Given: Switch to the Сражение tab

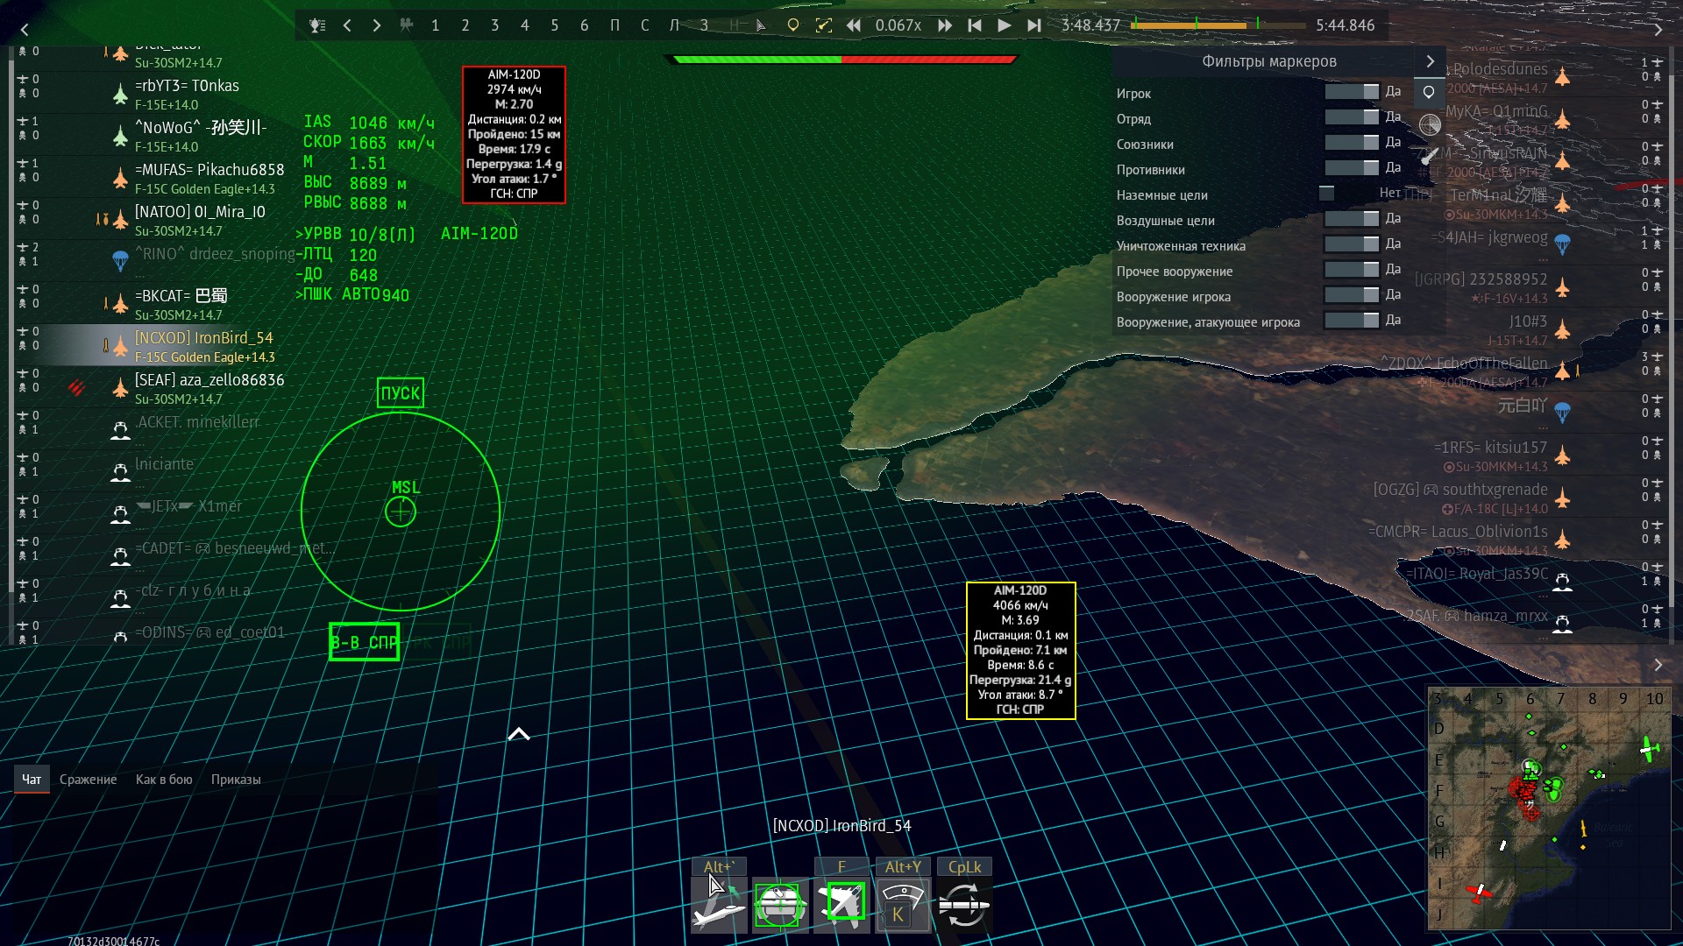Looking at the screenshot, I should tap(88, 780).
